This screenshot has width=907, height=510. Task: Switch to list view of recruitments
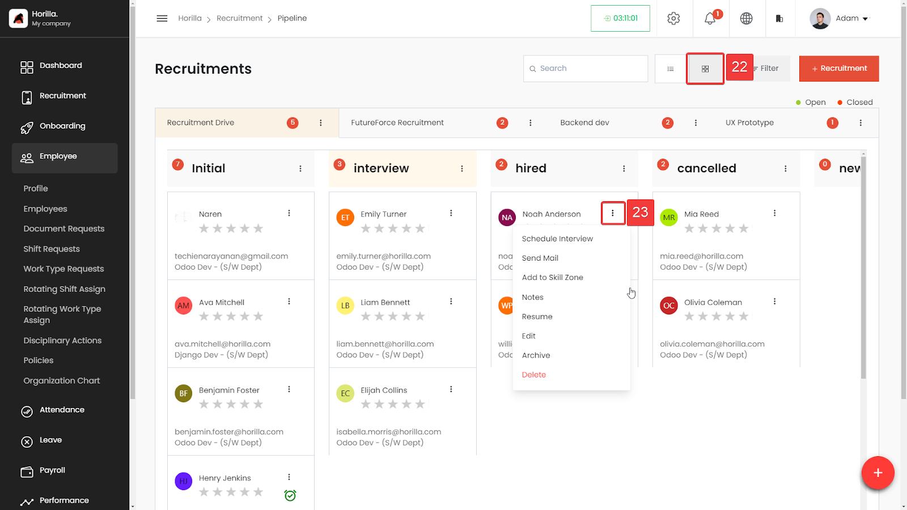tap(671, 69)
